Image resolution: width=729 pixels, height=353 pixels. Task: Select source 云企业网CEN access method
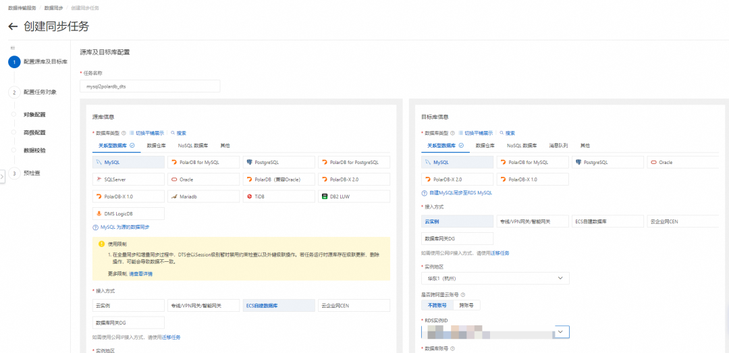tap(354, 306)
